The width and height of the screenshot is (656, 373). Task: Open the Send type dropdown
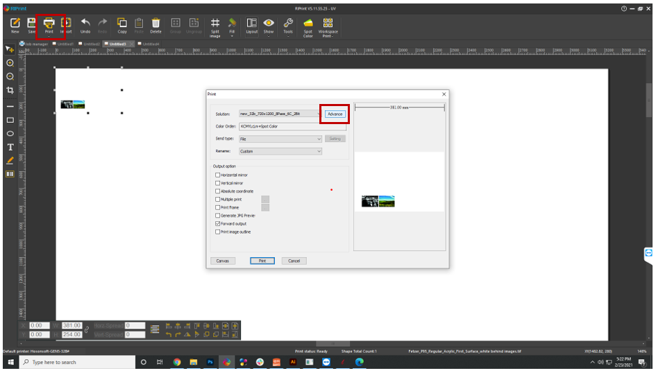point(280,139)
